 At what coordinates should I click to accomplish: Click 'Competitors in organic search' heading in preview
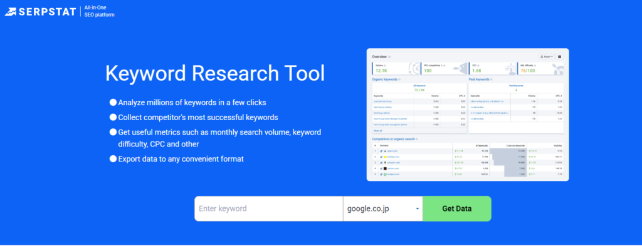coord(394,139)
